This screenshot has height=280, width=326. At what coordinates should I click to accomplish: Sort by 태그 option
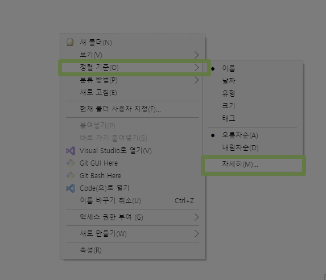(x=253, y=118)
